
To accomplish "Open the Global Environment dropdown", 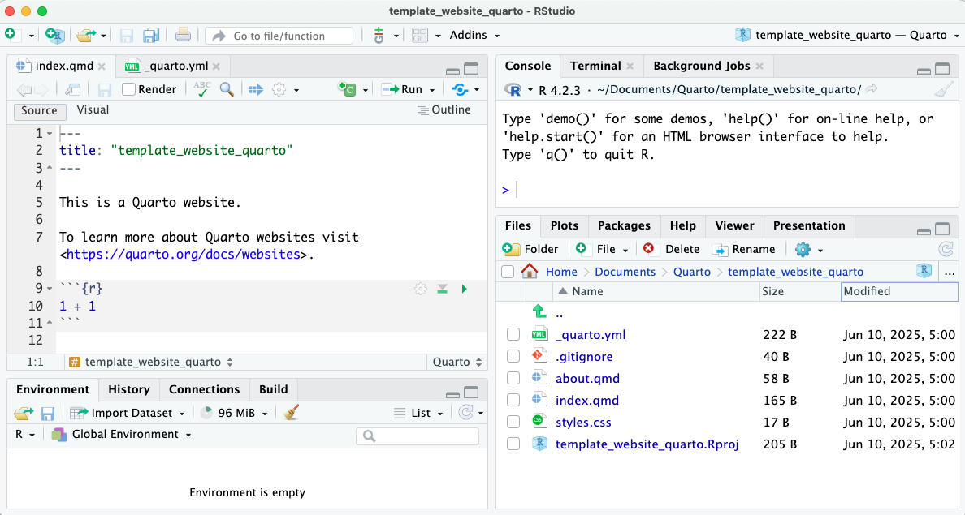I will click(x=130, y=434).
